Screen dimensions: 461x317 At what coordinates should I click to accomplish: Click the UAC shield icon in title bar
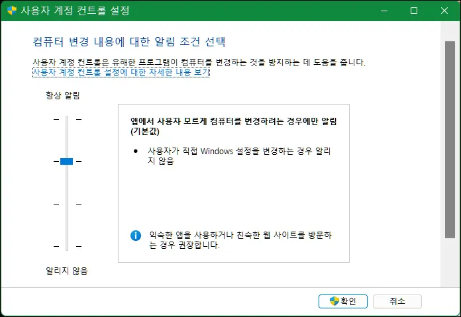point(12,11)
